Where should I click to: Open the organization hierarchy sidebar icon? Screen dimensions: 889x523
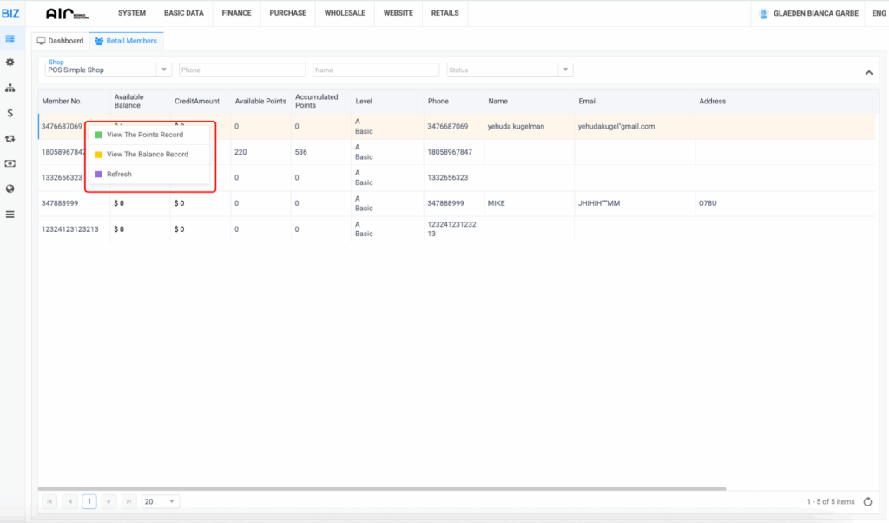(10, 88)
